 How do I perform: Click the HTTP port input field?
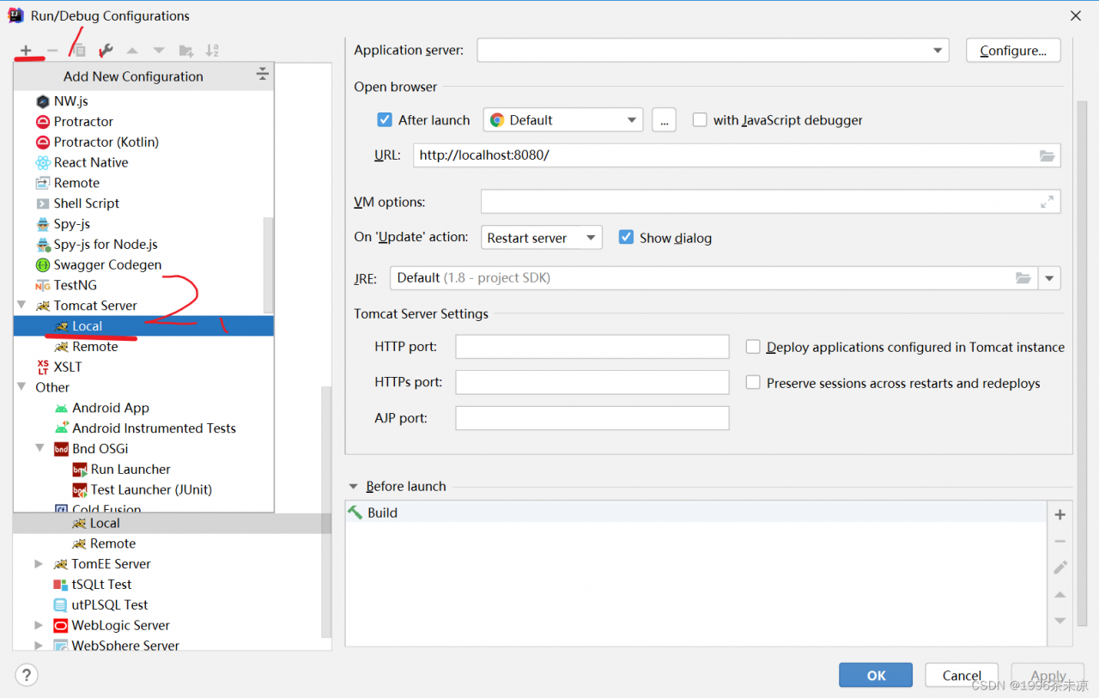tap(592, 347)
